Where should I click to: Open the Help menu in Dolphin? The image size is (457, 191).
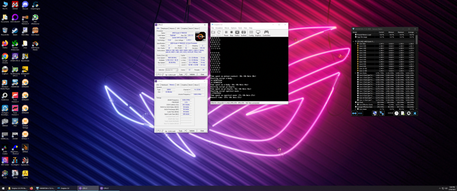pyautogui.click(x=251, y=28)
